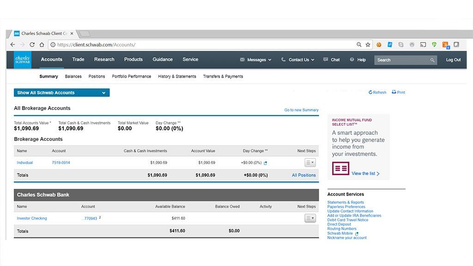Open a new browser tab
Image resolution: width=473 pixels, height=266 pixels.
85,33
